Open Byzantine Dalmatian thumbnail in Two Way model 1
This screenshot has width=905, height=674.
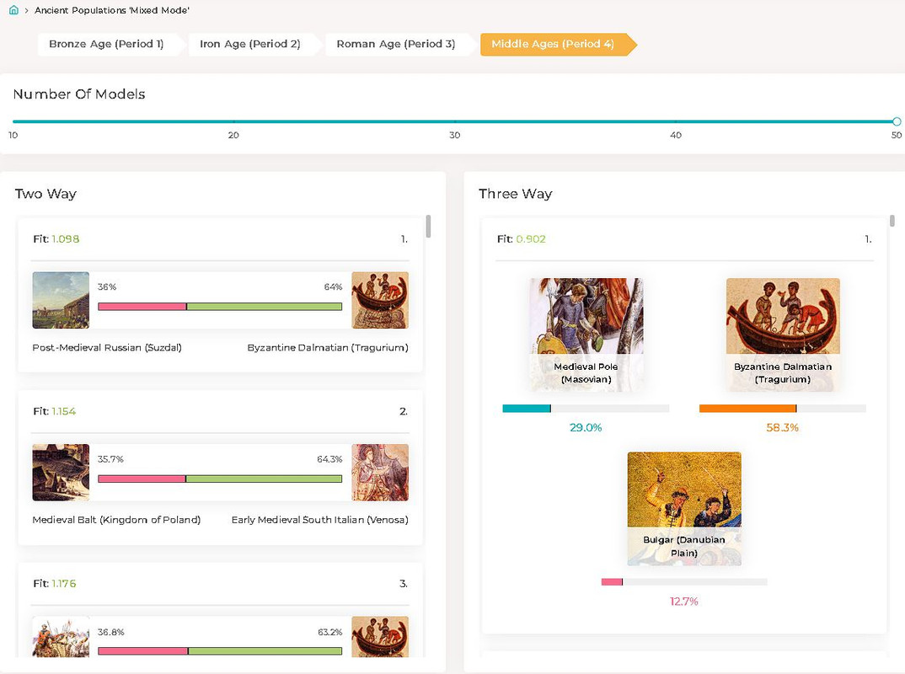[380, 300]
